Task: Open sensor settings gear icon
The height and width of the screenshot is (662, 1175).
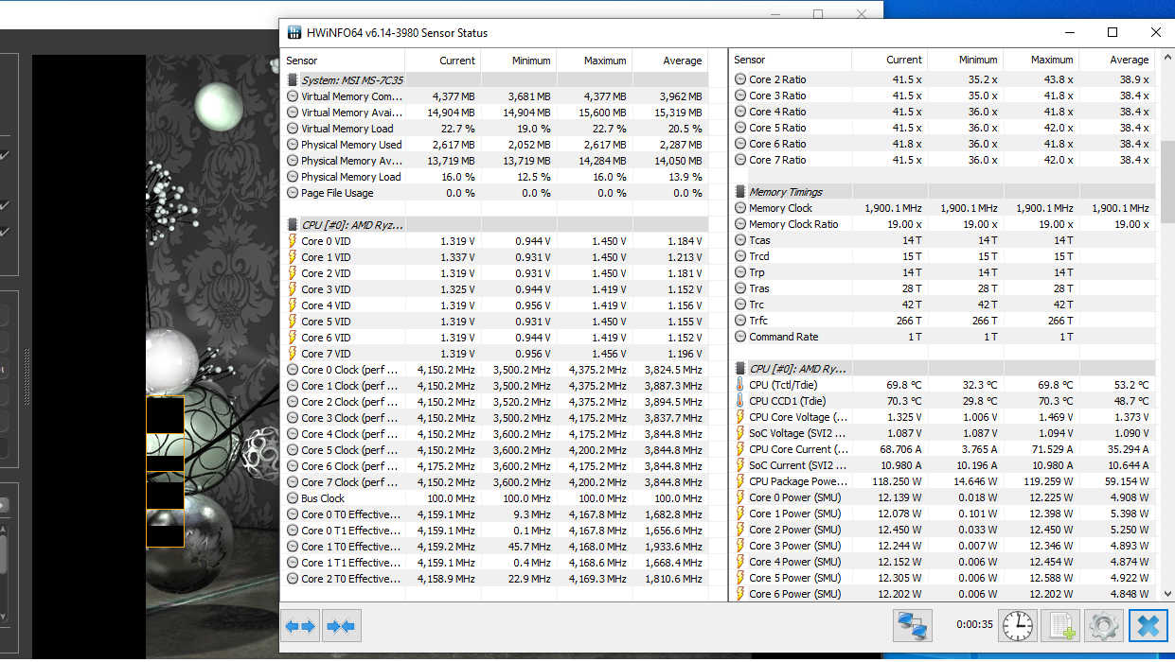Action: point(1104,626)
